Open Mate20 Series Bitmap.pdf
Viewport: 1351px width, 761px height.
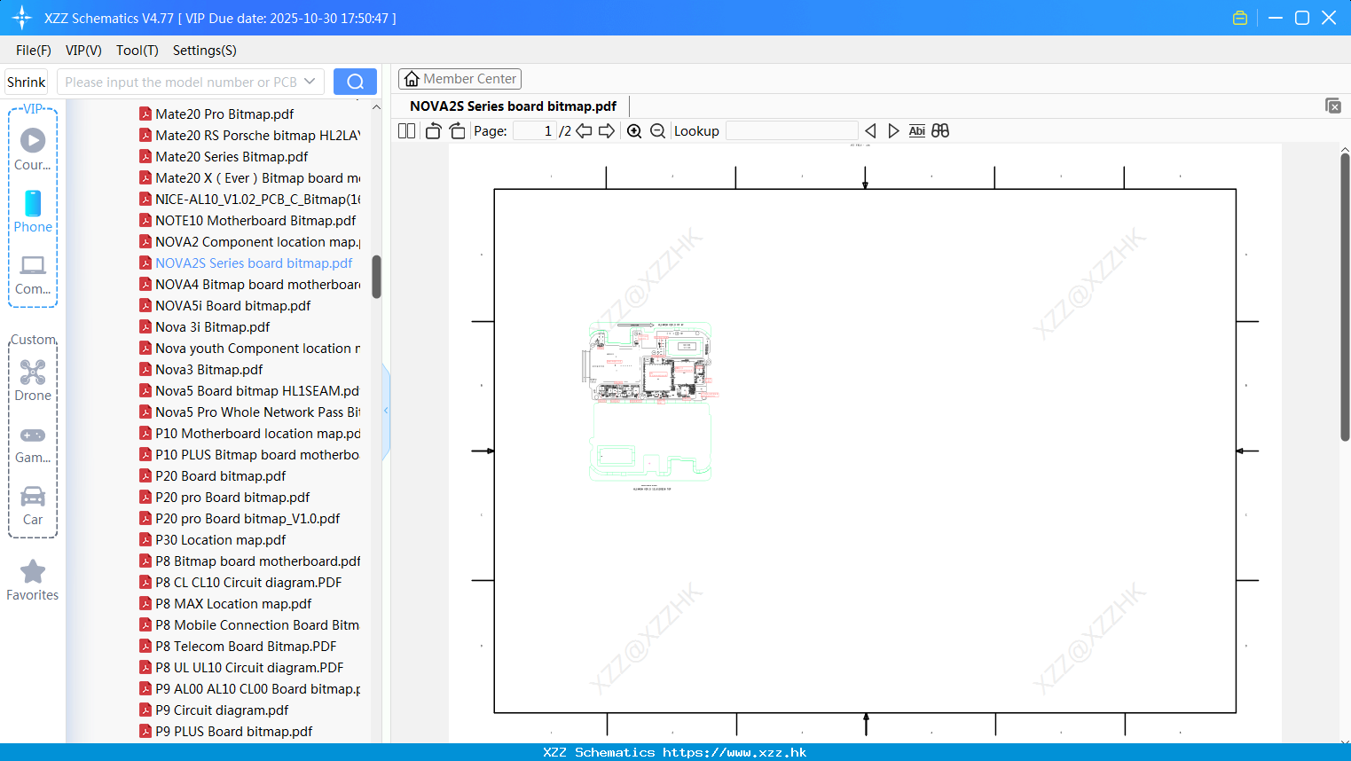pyautogui.click(x=232, y=156)
